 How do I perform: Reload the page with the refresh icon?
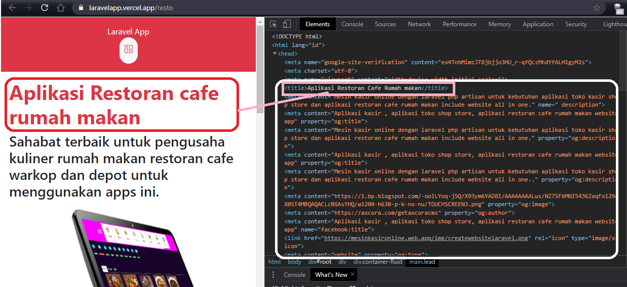pyautogui.click(x=45, y=8)
